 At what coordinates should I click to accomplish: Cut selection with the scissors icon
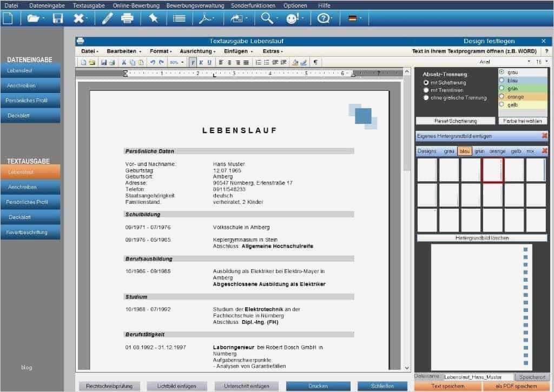click(x=124, y=63)
